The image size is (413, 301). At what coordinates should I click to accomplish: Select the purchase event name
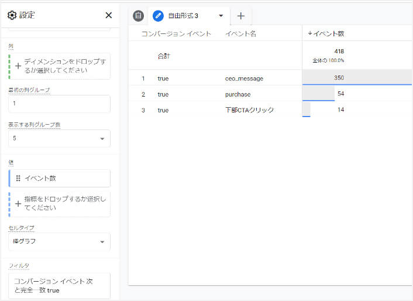(238, 94)
